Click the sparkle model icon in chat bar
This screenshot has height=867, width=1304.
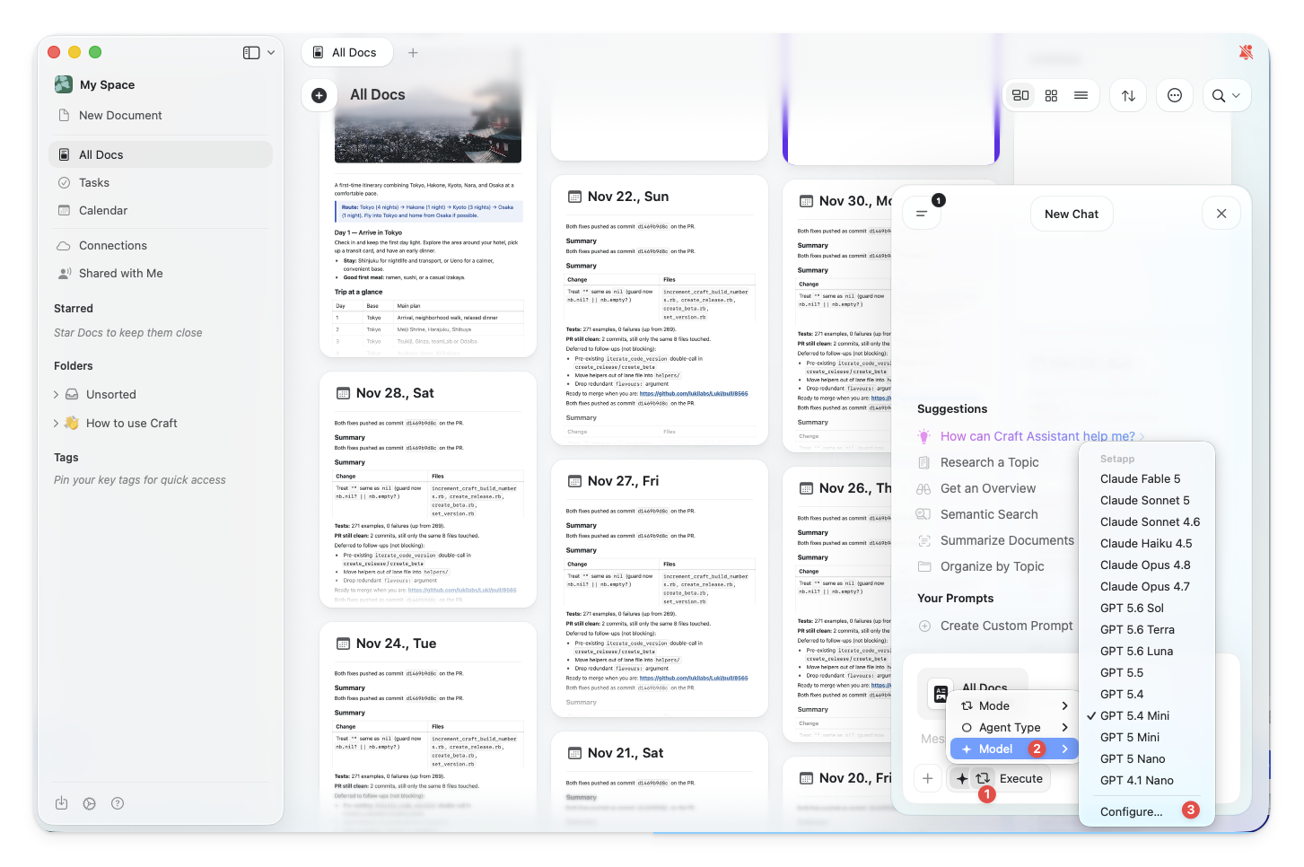[962, 778]
